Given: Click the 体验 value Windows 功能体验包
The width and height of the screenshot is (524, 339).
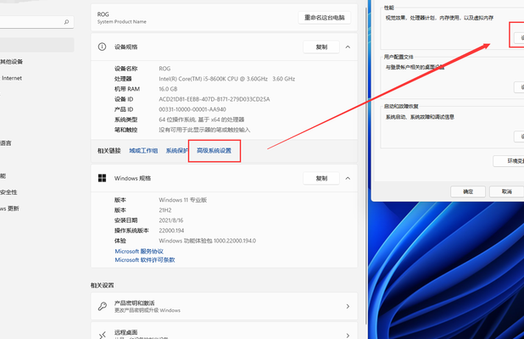Looking at the screenshot, I should [x=207, y=241].
